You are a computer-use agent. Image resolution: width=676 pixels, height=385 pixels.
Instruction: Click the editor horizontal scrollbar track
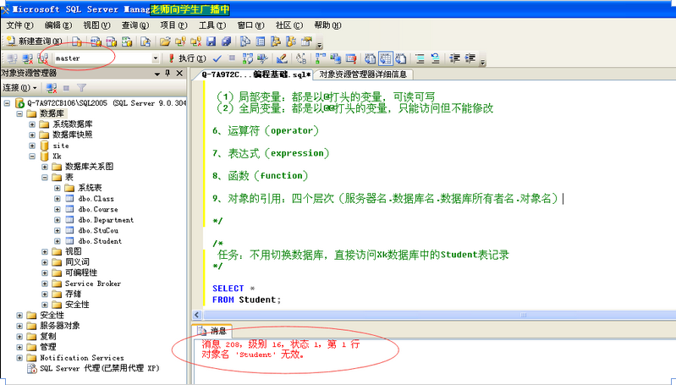click(438, 315)
